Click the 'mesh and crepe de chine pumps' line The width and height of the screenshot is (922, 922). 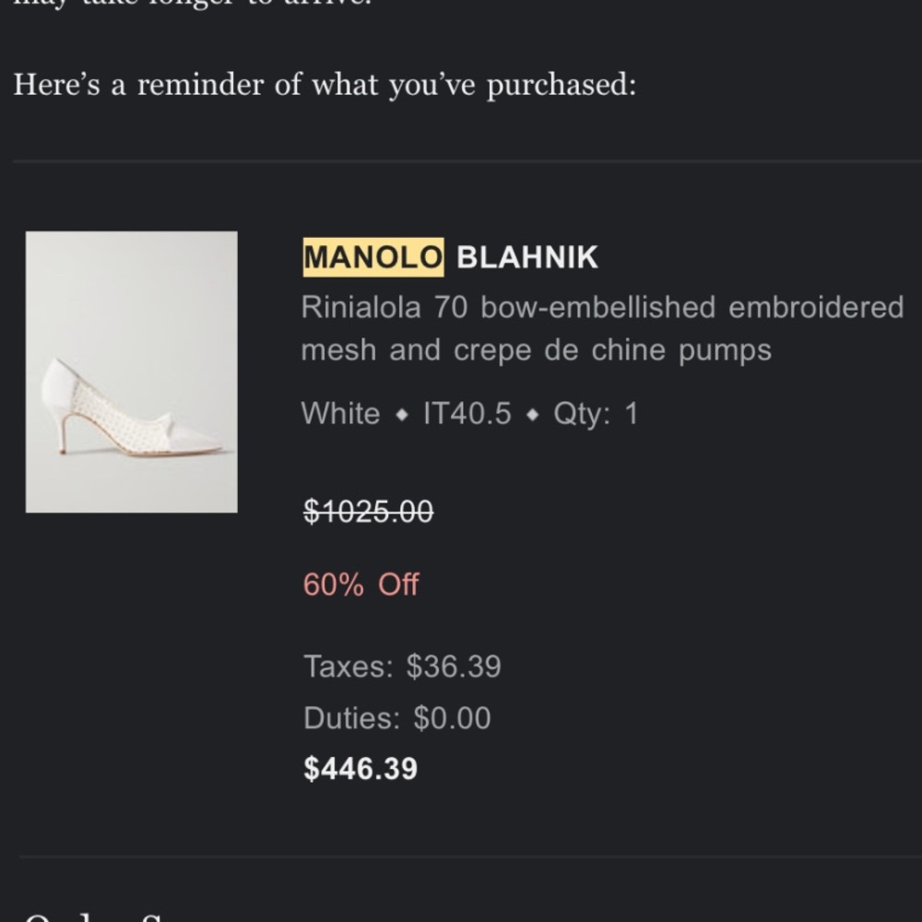537,350
